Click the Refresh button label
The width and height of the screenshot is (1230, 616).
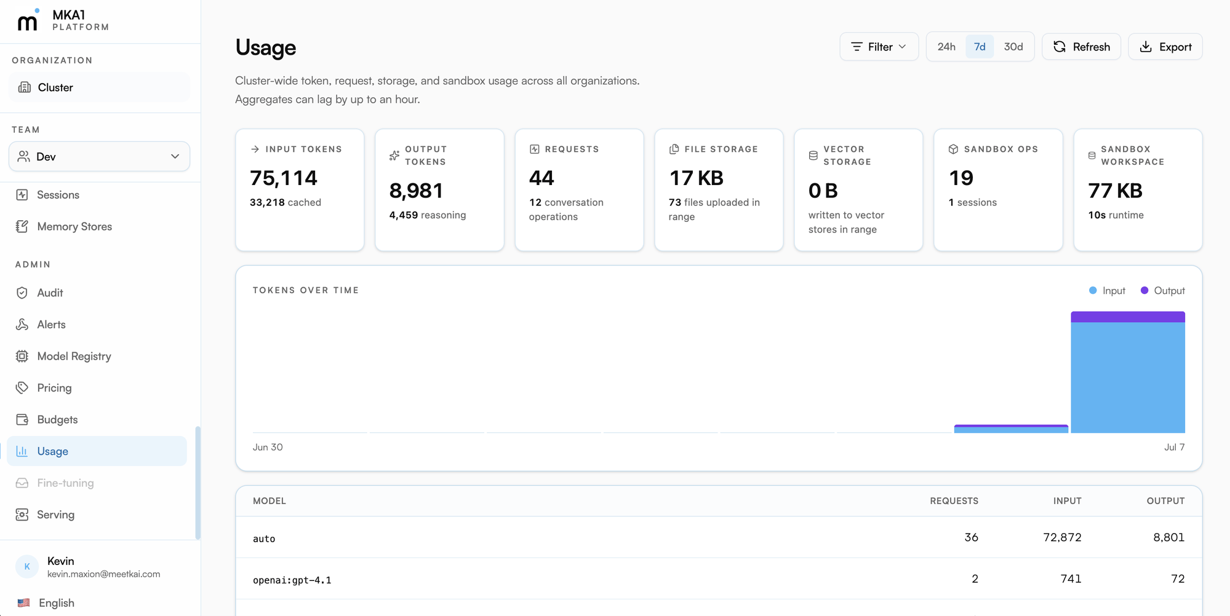(x=1091, y=47)
